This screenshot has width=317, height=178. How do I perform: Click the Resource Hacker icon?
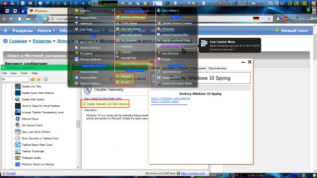pos(76,72)
